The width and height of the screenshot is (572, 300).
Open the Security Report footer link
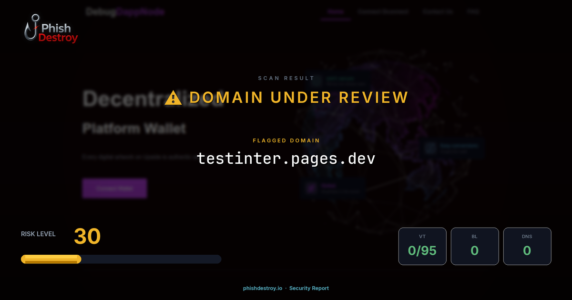[309, 288]
